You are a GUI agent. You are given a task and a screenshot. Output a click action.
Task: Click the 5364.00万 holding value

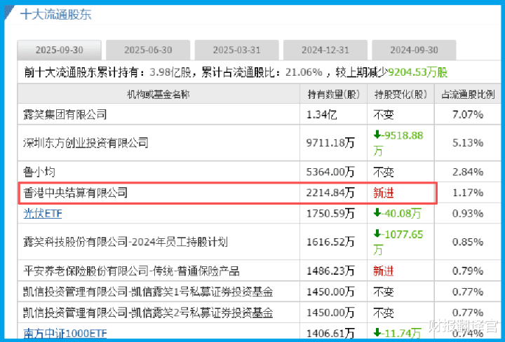point(330,172)
